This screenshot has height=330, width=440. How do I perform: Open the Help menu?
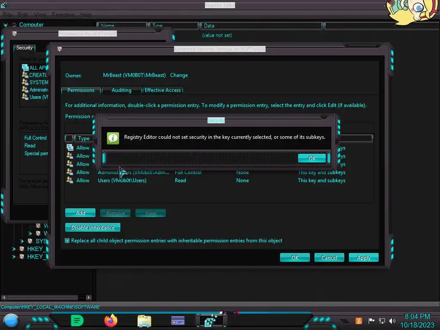coord(86,15)
